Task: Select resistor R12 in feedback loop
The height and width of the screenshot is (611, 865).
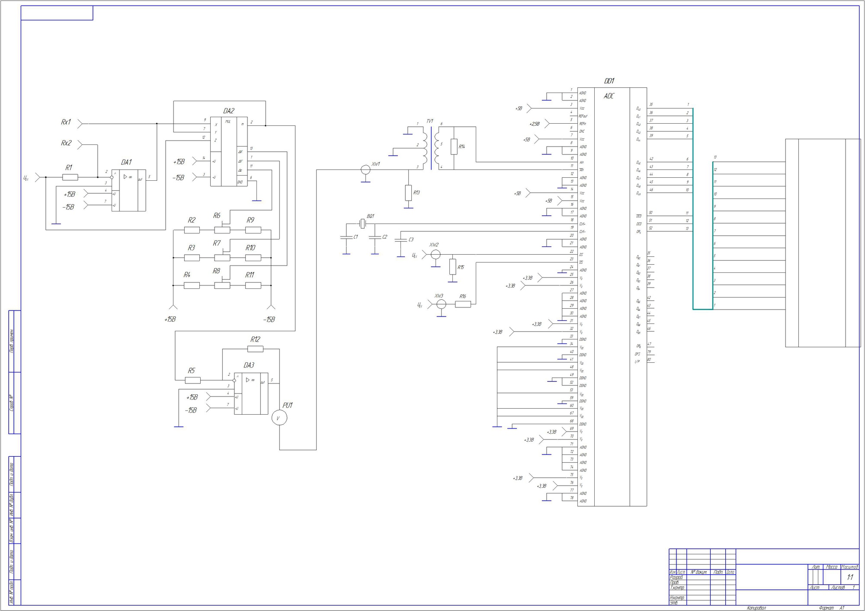Action: tap(255, 349)
